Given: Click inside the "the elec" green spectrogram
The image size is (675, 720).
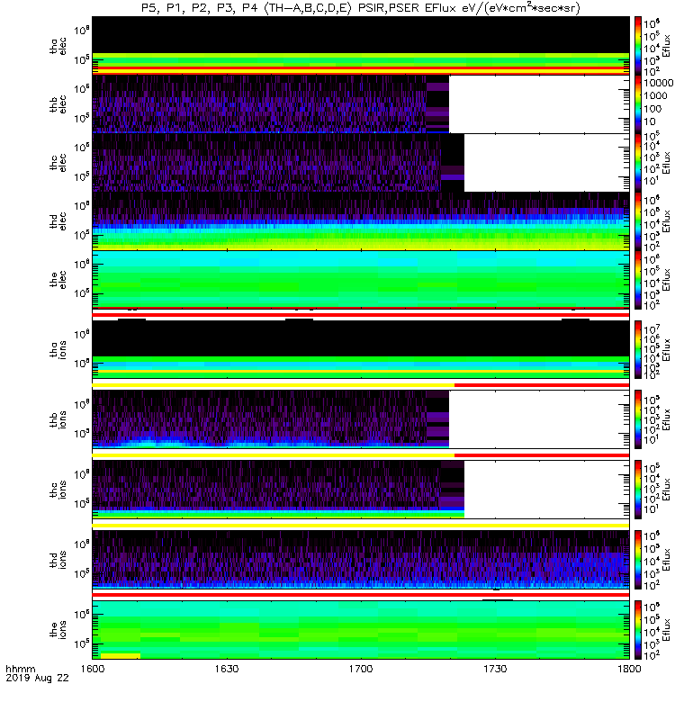Looking at the screenshot, I should [x=361, y=279].
